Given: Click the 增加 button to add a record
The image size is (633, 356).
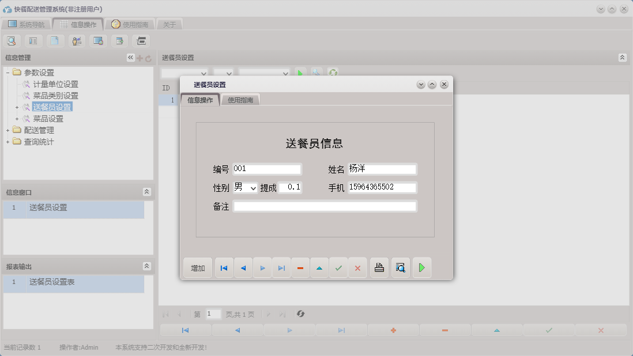Looking at the screenshot, I should click(197, 267).
